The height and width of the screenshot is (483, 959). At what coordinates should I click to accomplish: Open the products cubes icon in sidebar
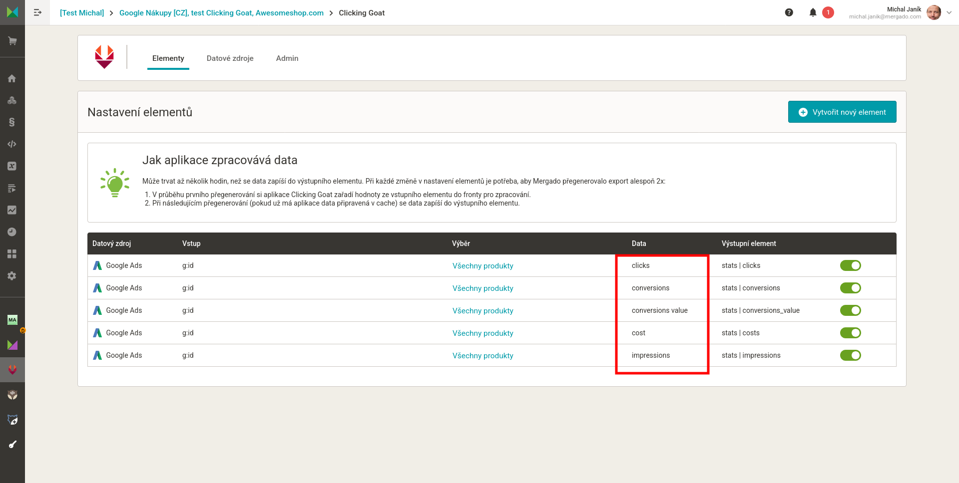click(x=12, y=100)
